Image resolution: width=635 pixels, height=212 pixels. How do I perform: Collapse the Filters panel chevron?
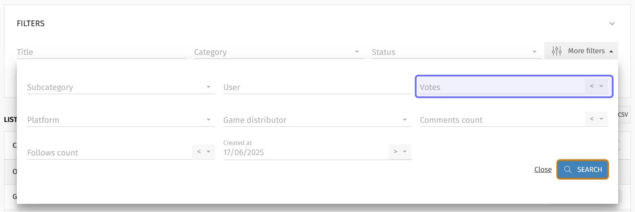[x=612, y=23]
